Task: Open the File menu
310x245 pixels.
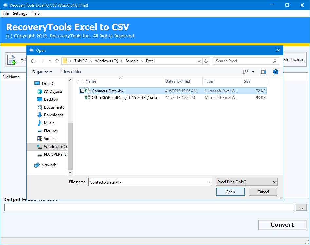Action: click(x=6, y=13)
